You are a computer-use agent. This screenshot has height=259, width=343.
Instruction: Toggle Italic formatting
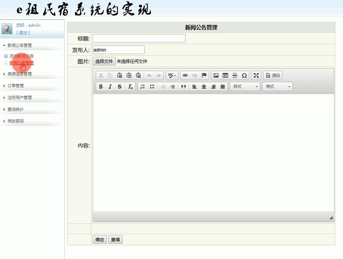pyautogui.click(x=110, y=87)
